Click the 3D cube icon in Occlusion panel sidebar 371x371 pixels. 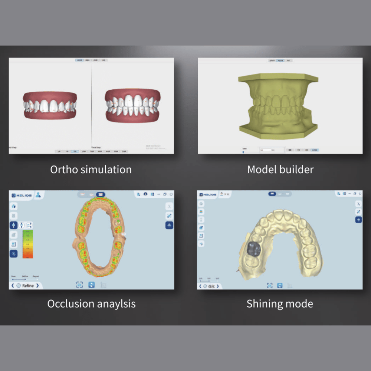pyautogui.click(x=14, y=206)
